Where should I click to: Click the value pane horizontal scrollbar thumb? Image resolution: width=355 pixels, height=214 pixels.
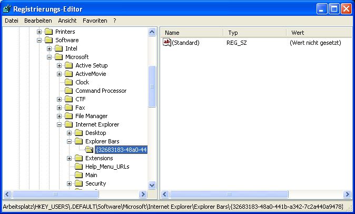coord(229,194)
